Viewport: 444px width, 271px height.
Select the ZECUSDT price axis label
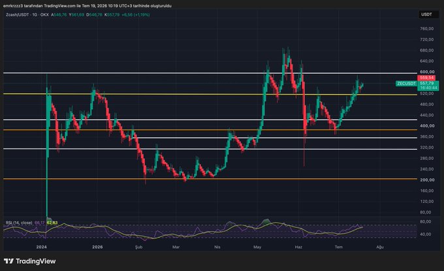click(406, 84)
